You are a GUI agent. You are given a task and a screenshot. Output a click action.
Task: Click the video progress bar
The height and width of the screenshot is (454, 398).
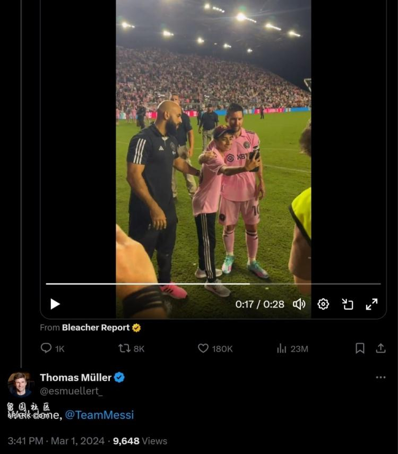point(212,284)
